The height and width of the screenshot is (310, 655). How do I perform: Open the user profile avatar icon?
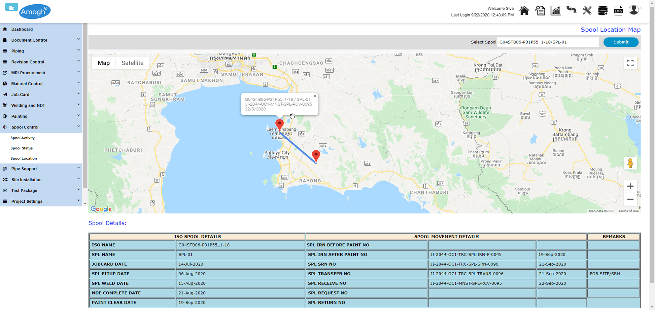[634, 10]
